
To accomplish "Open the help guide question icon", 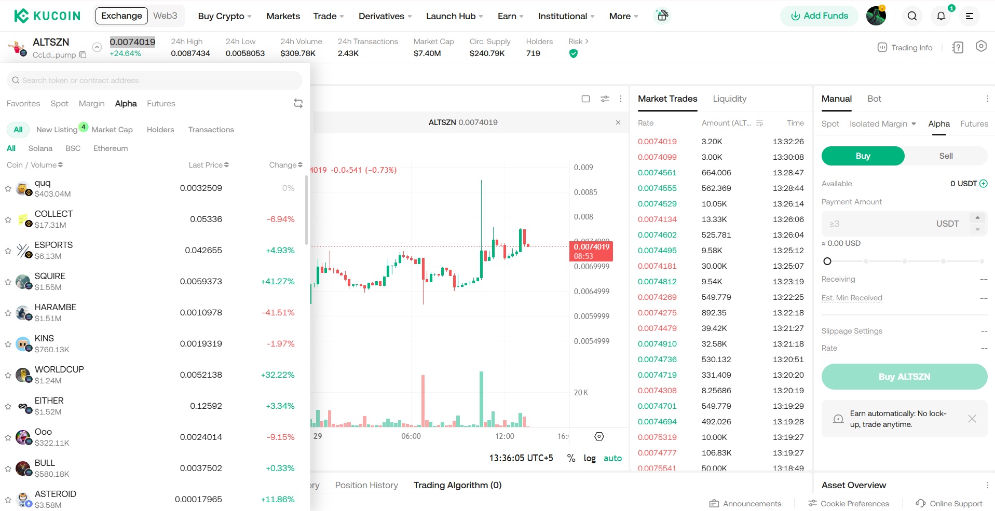I will (x=958, y=47).
